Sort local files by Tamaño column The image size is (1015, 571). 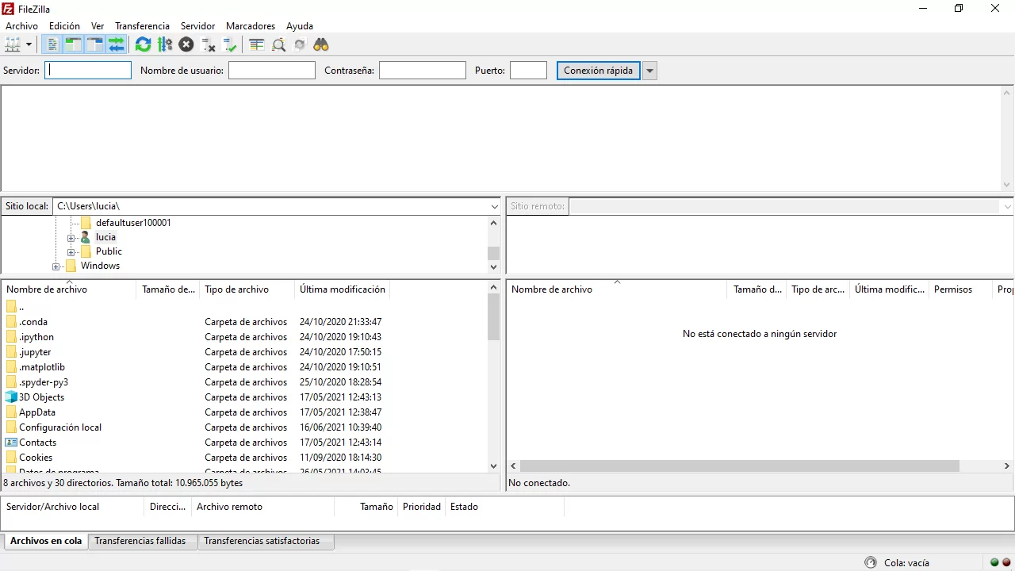168,289
